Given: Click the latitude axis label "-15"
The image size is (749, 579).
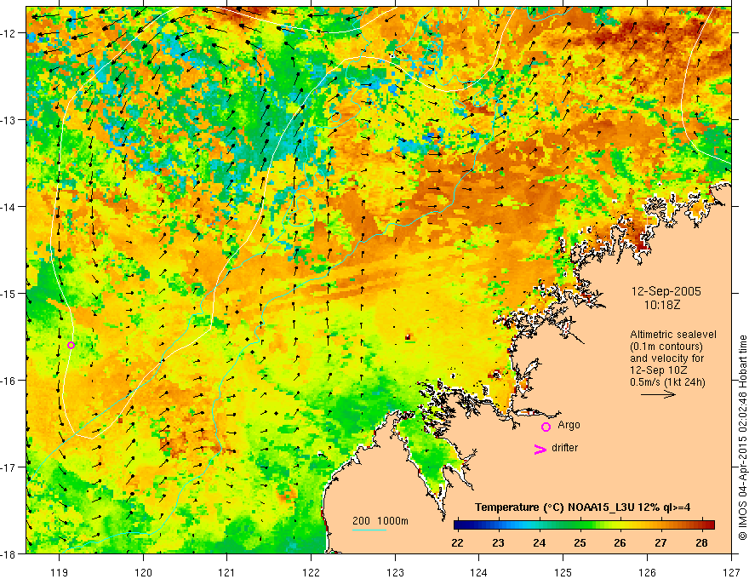Looking at the screenshot, I should 9,293.
